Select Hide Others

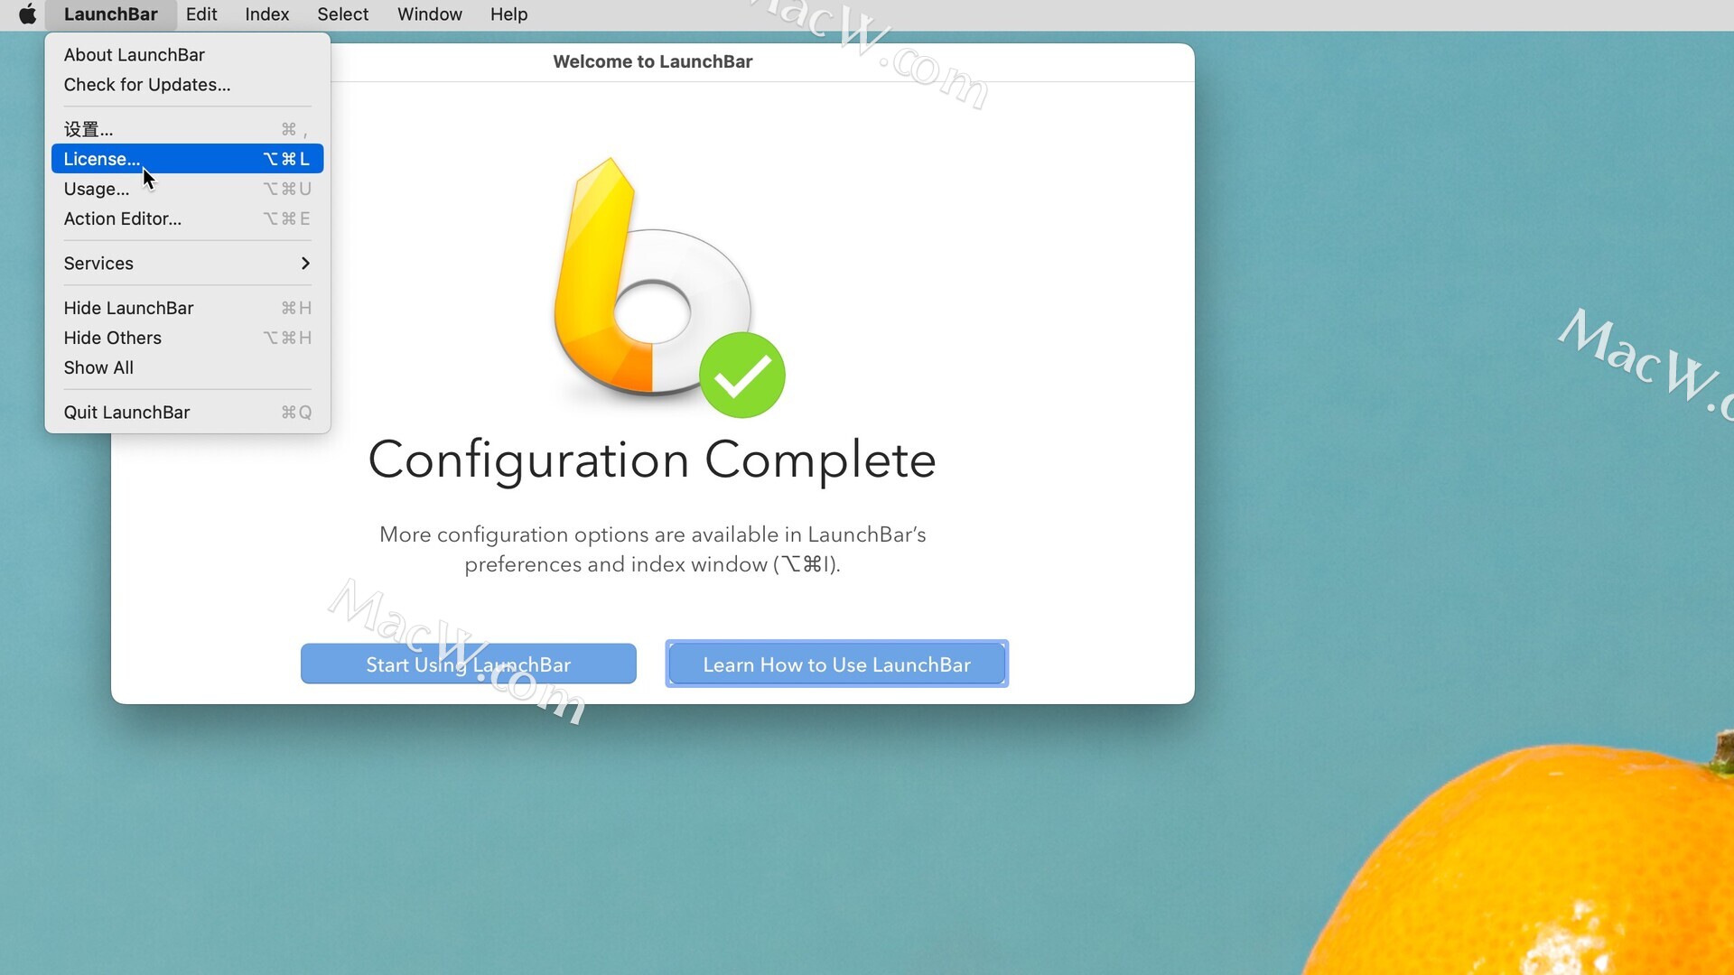click(x=187, y=338)
